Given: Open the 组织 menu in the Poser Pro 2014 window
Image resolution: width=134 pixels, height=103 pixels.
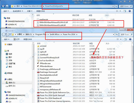Looking at the screenshot, I should pos(7,39).
